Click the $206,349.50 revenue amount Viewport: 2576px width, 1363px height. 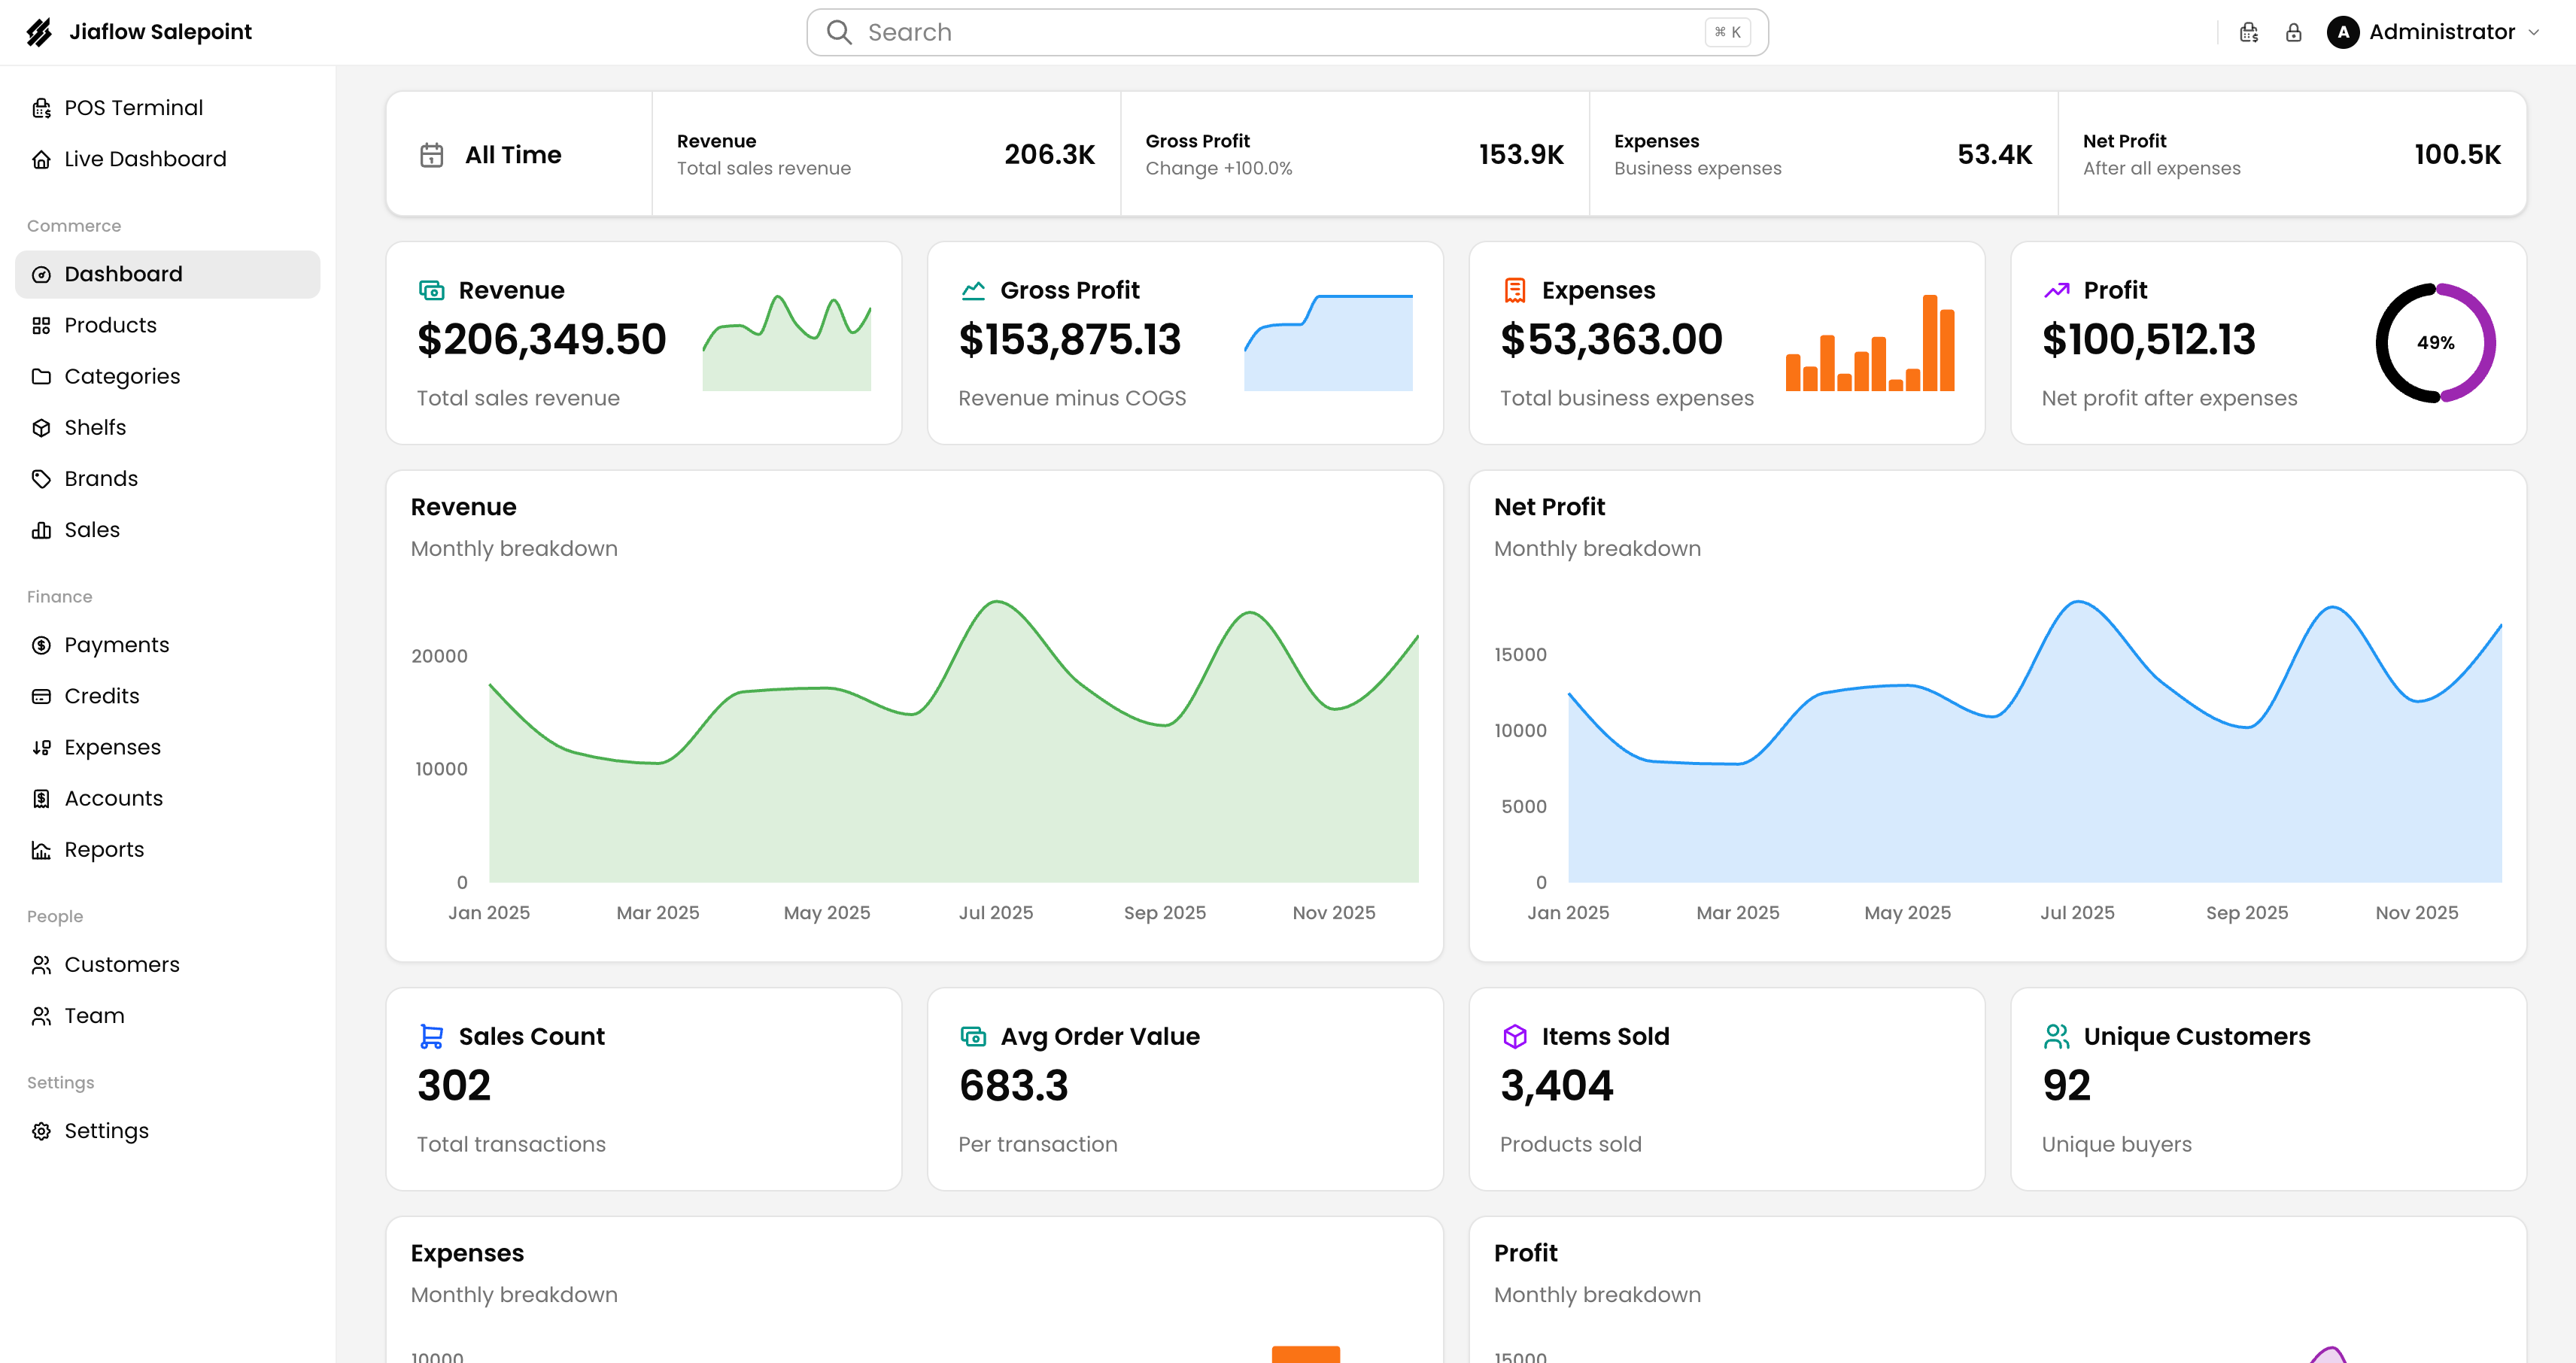pos(542,339)
